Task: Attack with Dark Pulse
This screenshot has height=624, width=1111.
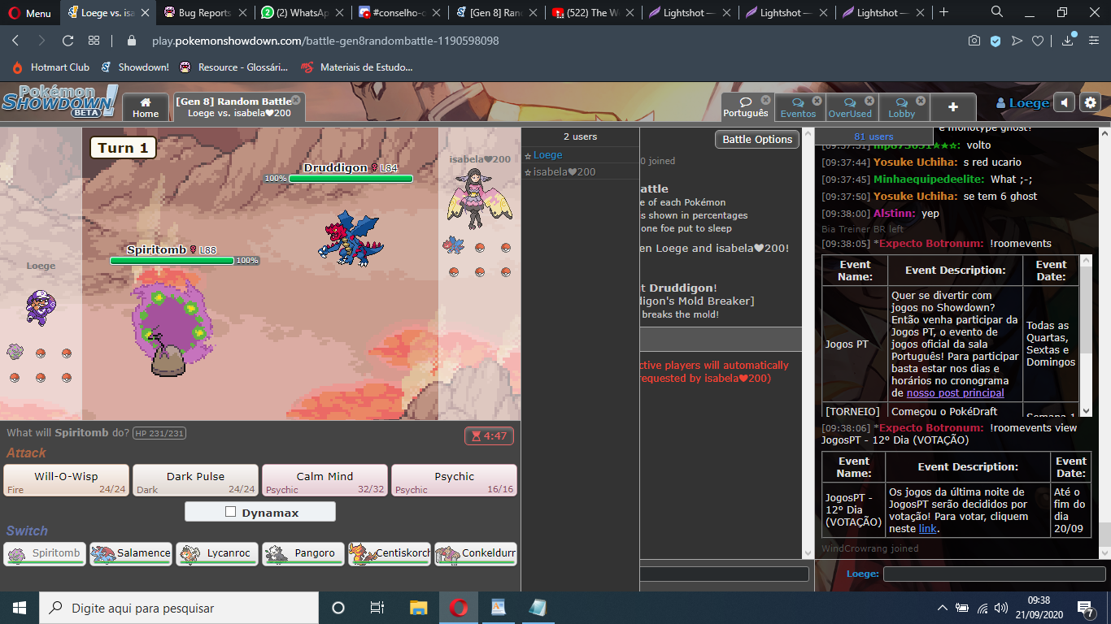Action: pyautogui.click(x=195, y=480)
